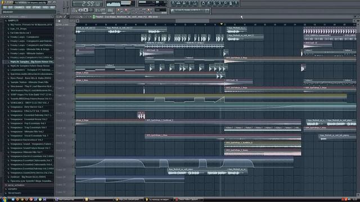
Task: Click the View playlist shortcut icon
Action: [x=173, y=3]
